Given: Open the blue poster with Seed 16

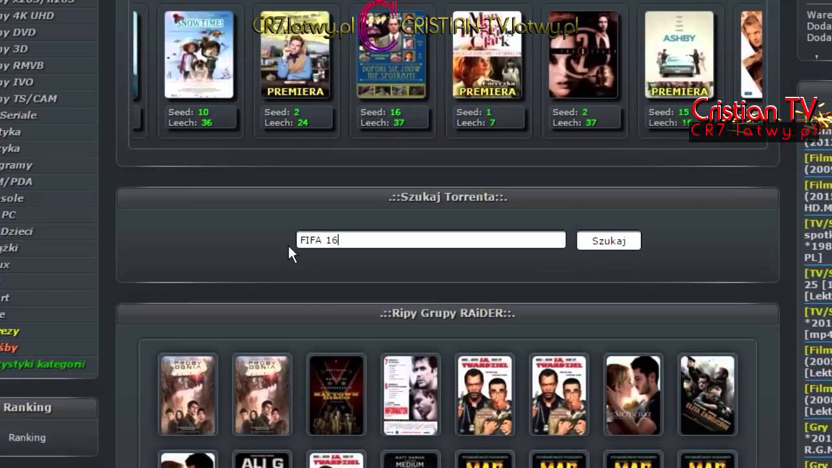Looking at the screenshot, I should pos(391,55).
